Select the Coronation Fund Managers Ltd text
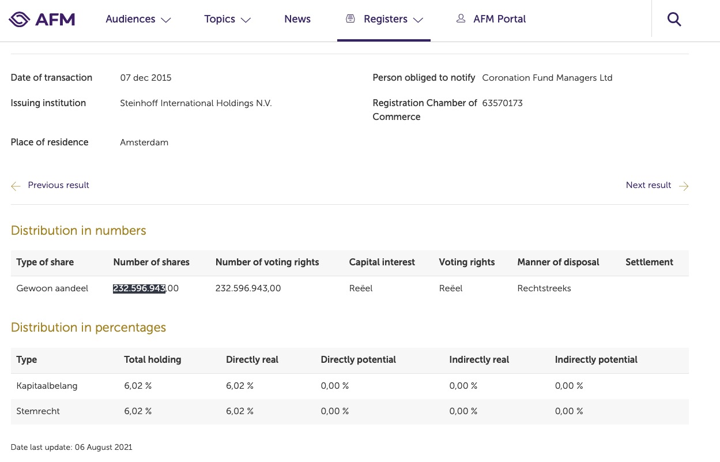 point(547,77)
